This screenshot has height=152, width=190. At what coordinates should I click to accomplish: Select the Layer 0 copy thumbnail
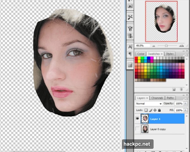(145, 129)
